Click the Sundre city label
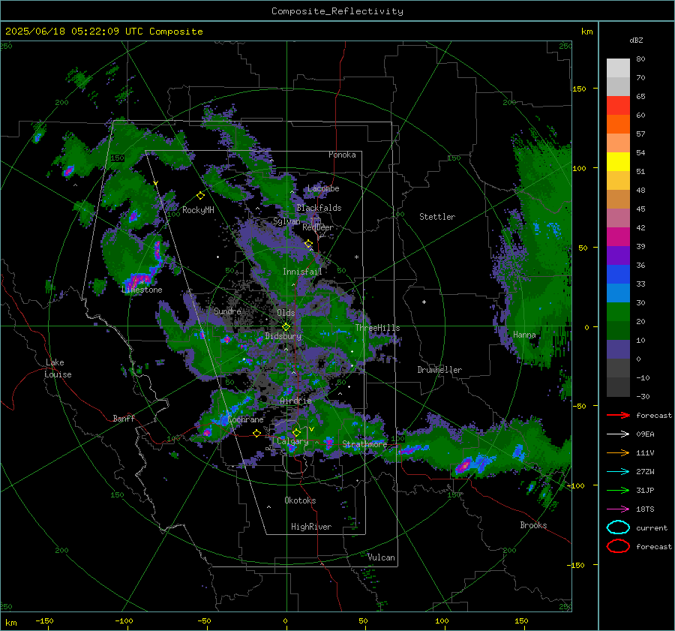675x631 pixels. [x=227, y=311]
